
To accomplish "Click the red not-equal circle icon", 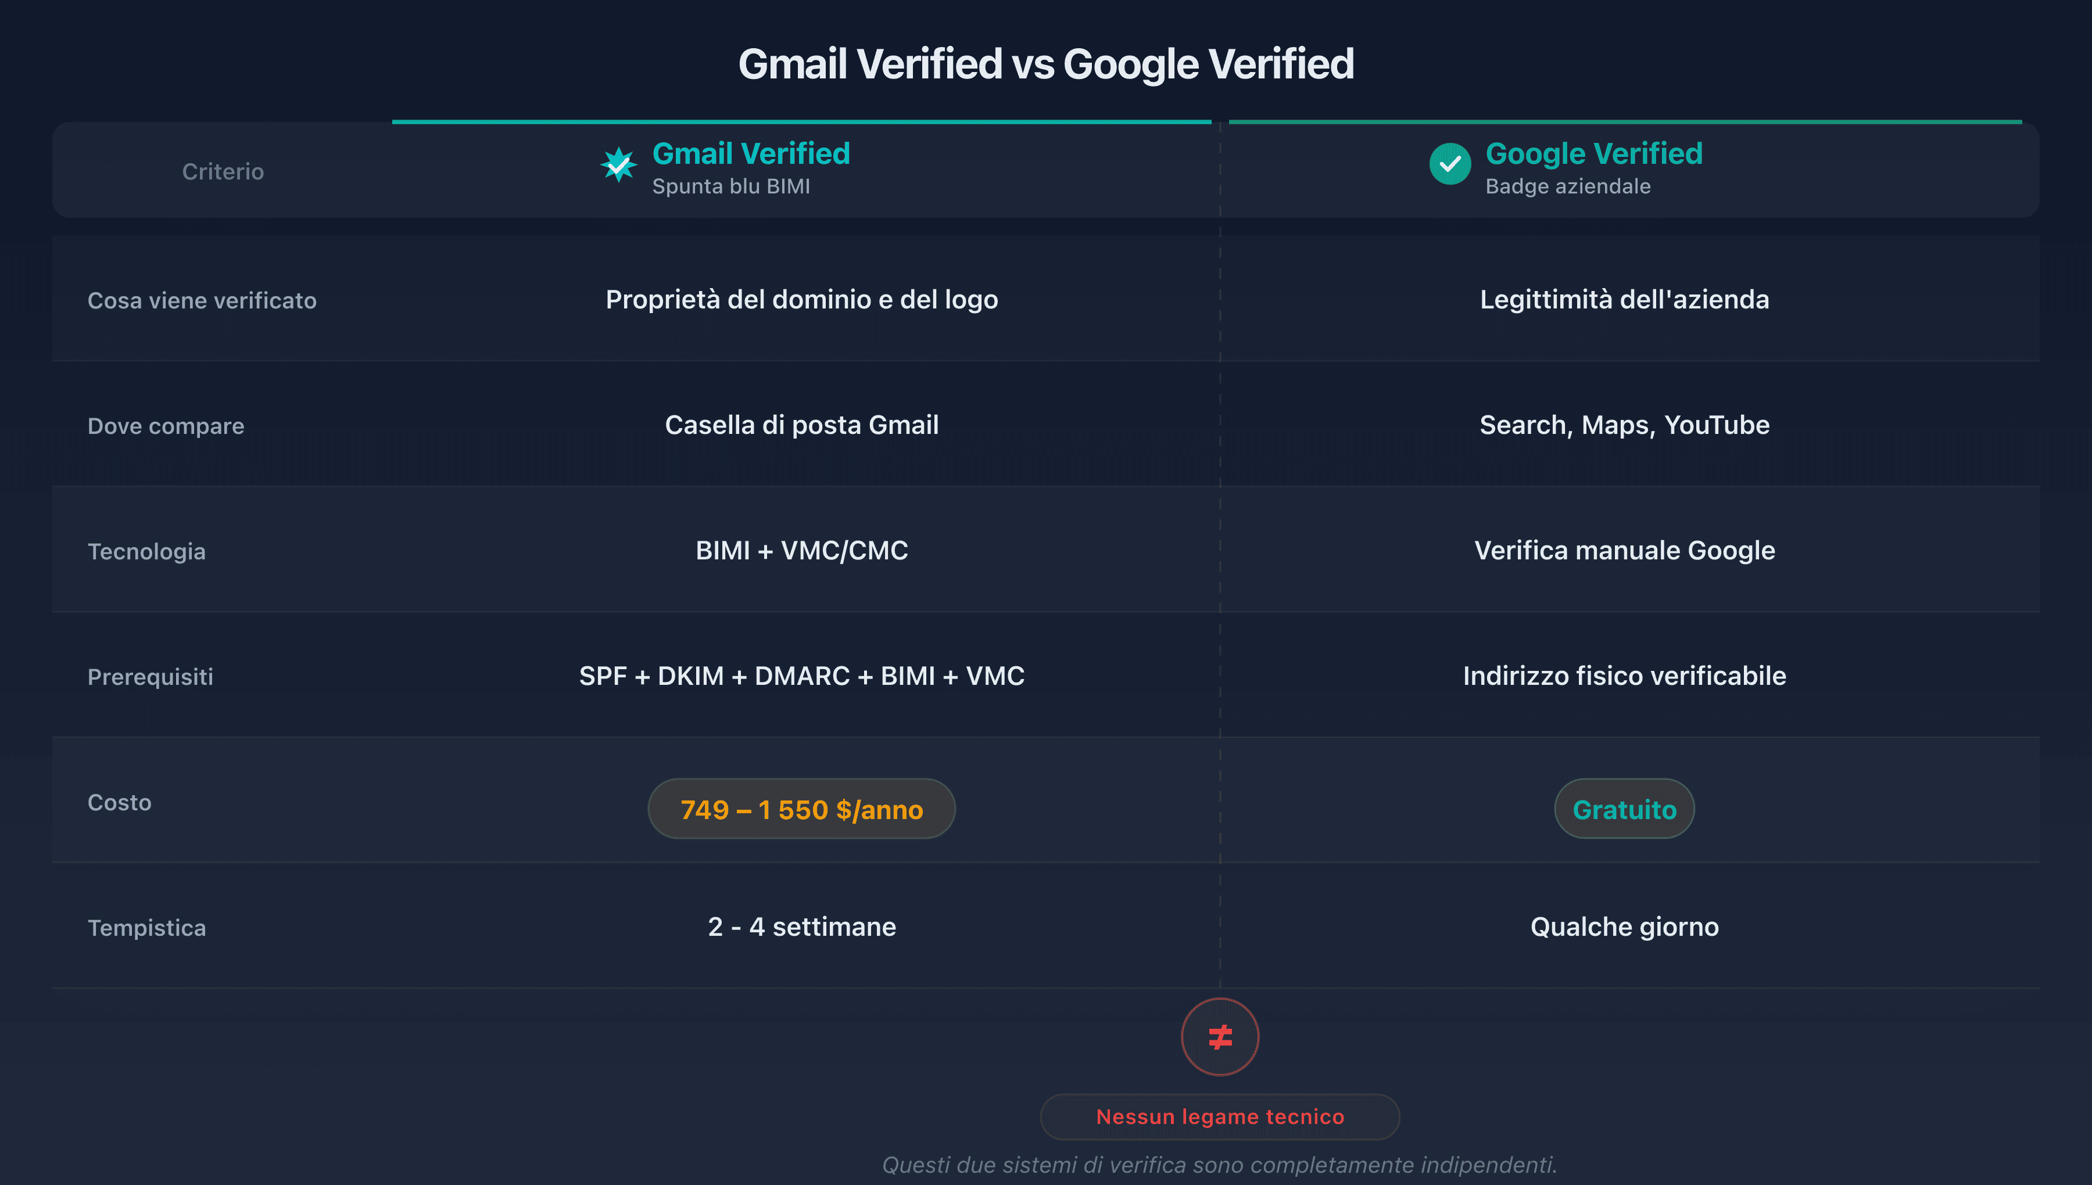I will coord(1219,1037).
